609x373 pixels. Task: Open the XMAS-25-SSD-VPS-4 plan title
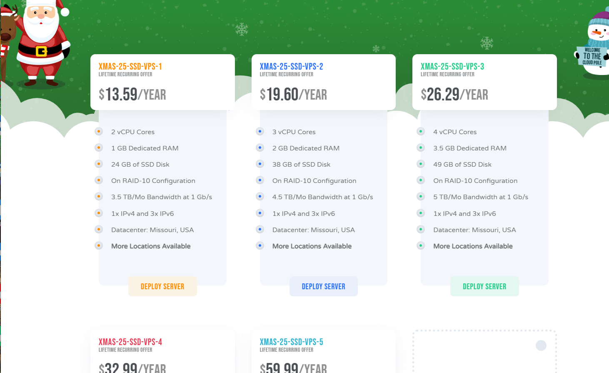(130, 342)
